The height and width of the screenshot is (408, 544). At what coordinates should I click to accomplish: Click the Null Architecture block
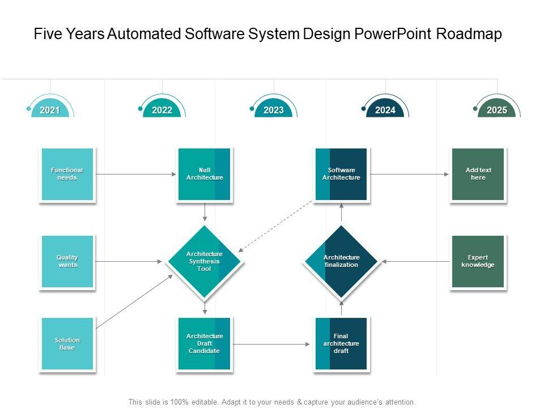tap(204, 174)
